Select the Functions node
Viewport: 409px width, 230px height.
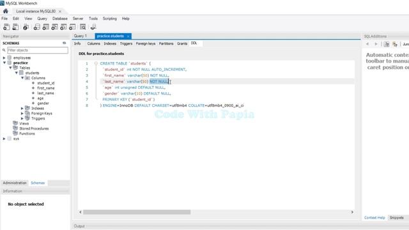tap(27, 134)
